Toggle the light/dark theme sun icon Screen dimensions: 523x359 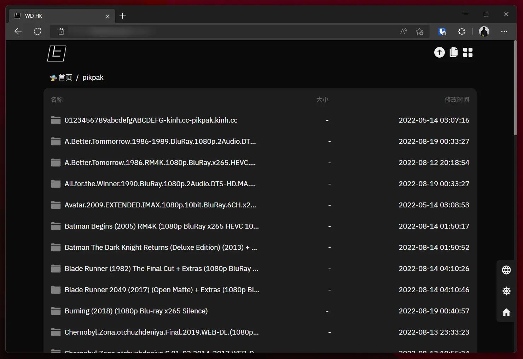(506, 291)
